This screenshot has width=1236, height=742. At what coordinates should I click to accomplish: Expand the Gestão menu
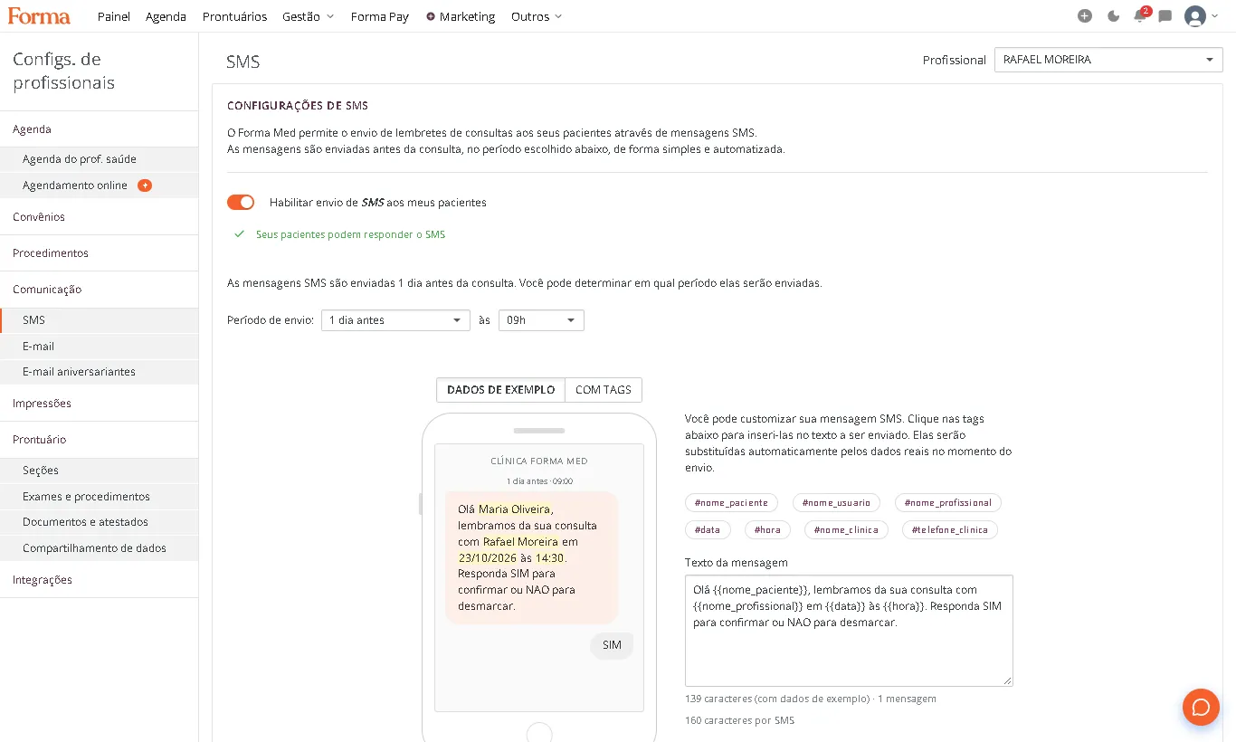309,16
